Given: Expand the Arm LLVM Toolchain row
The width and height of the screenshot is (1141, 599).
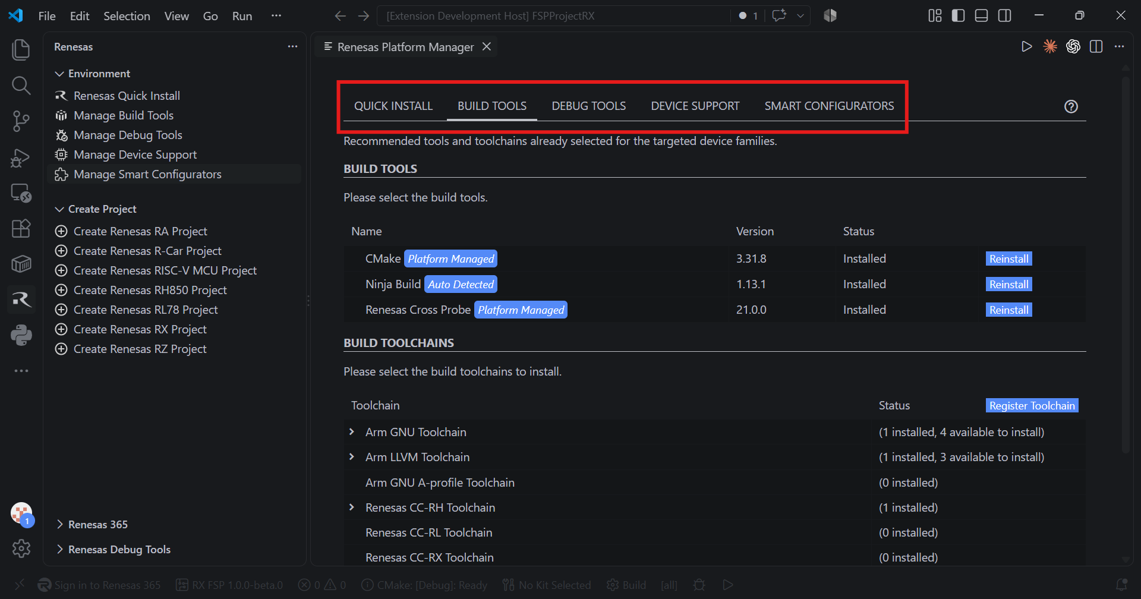Looking at the screenshot, I should [352, 457].
